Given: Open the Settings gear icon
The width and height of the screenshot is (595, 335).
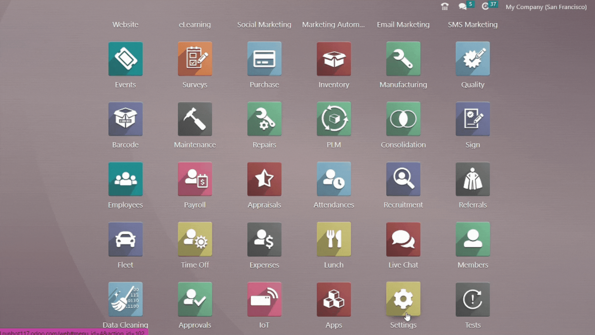Looking at the screenshot, I should coord(403,300).
